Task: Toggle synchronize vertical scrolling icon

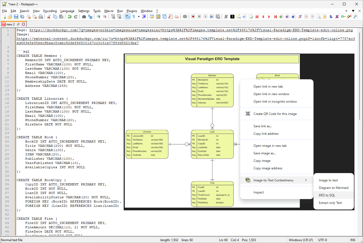Action: point(113,17)
